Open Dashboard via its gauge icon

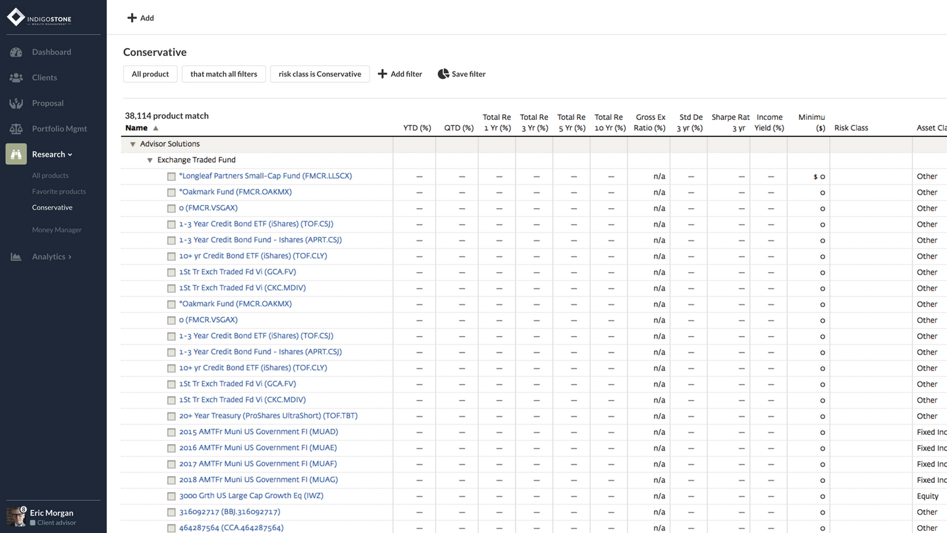pos(16,52)
